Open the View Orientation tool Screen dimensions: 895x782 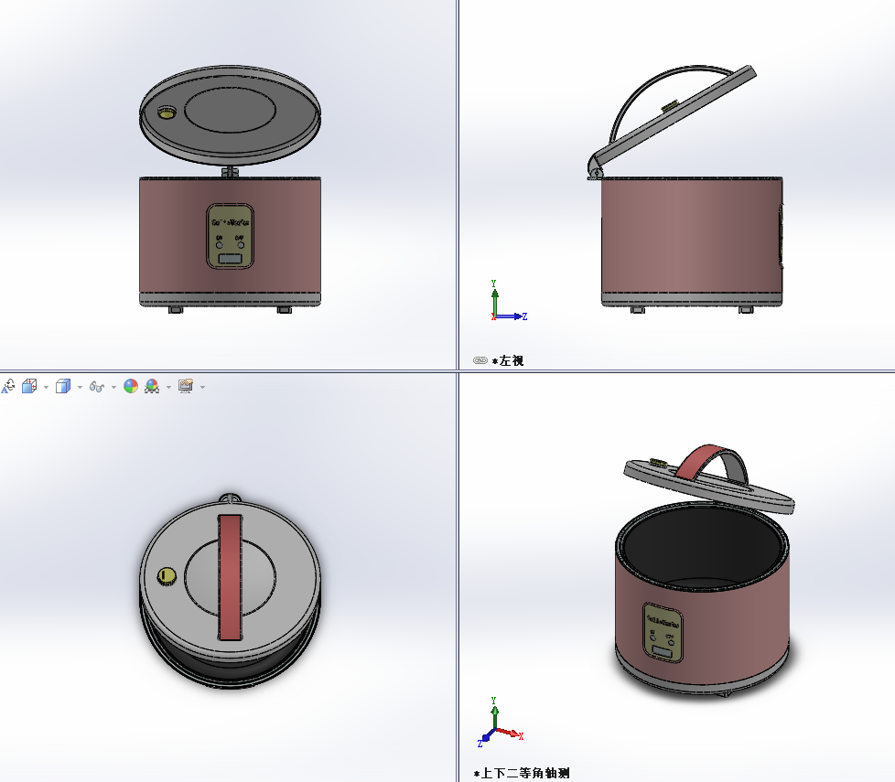click(29, 387)
